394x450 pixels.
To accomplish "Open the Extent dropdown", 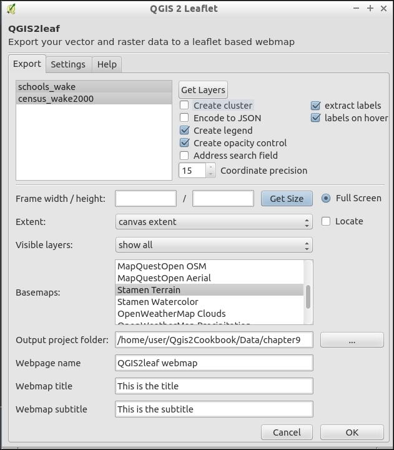I will pos(214,222).
